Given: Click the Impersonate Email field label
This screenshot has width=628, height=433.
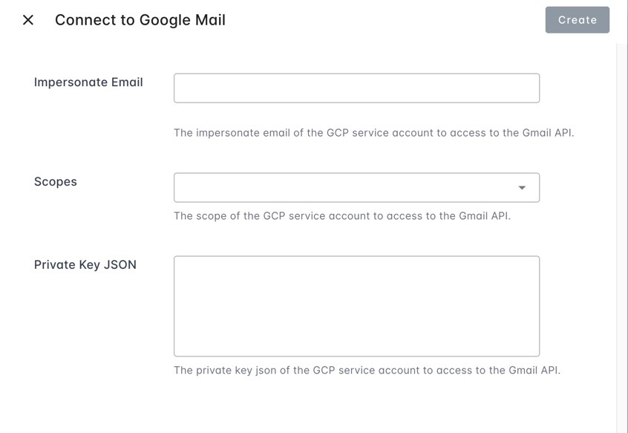Looking at the screenshot, I should (88, 82).
